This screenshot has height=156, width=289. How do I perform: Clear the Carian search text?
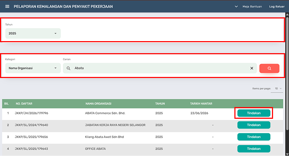[251, 68]
